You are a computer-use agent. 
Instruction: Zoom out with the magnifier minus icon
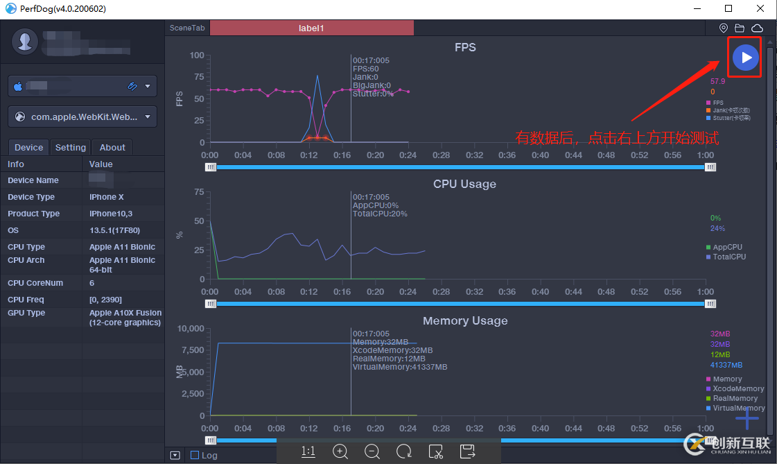pyautogui.click(x=372, y=451)
